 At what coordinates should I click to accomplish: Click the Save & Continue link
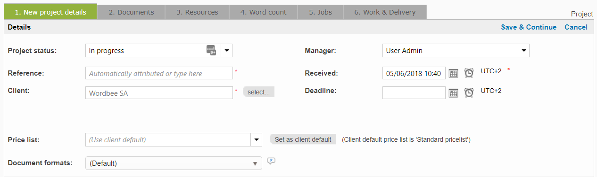tap(529, 27)
